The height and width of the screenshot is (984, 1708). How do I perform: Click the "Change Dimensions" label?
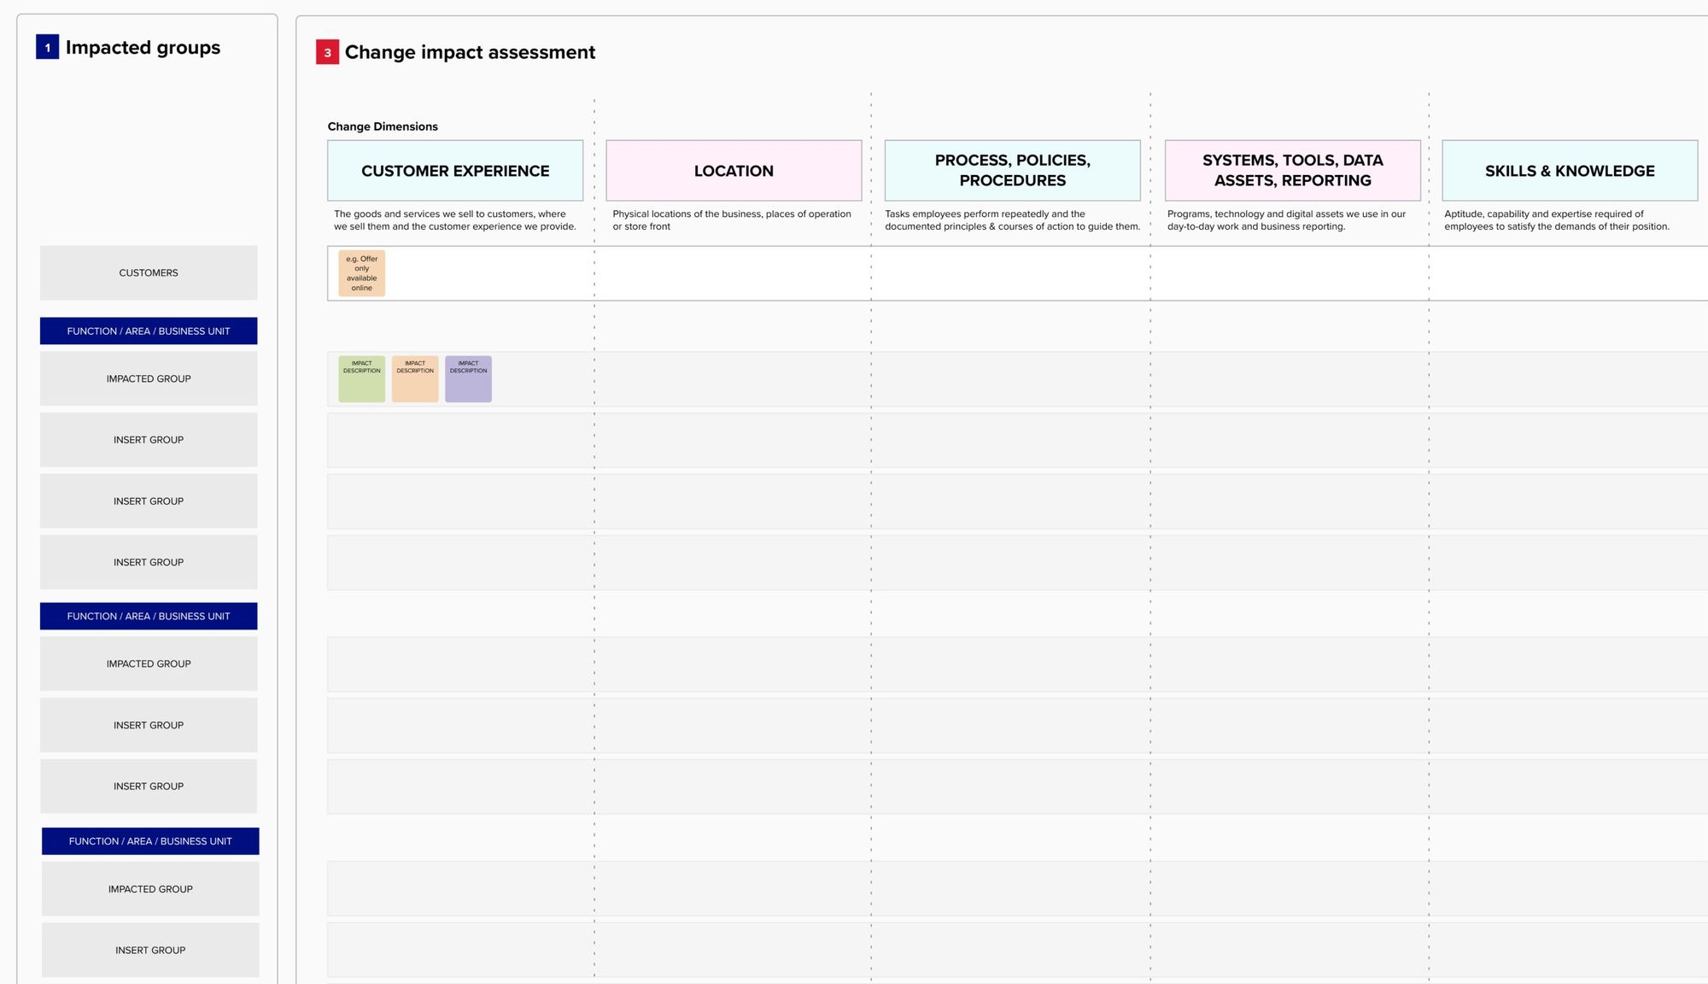point(382,126)
